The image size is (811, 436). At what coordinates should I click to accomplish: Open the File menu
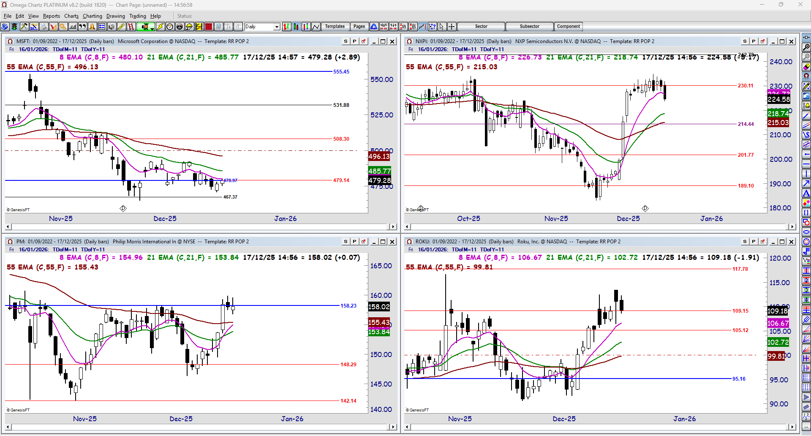pyautogui.click(x=8, y=16)
